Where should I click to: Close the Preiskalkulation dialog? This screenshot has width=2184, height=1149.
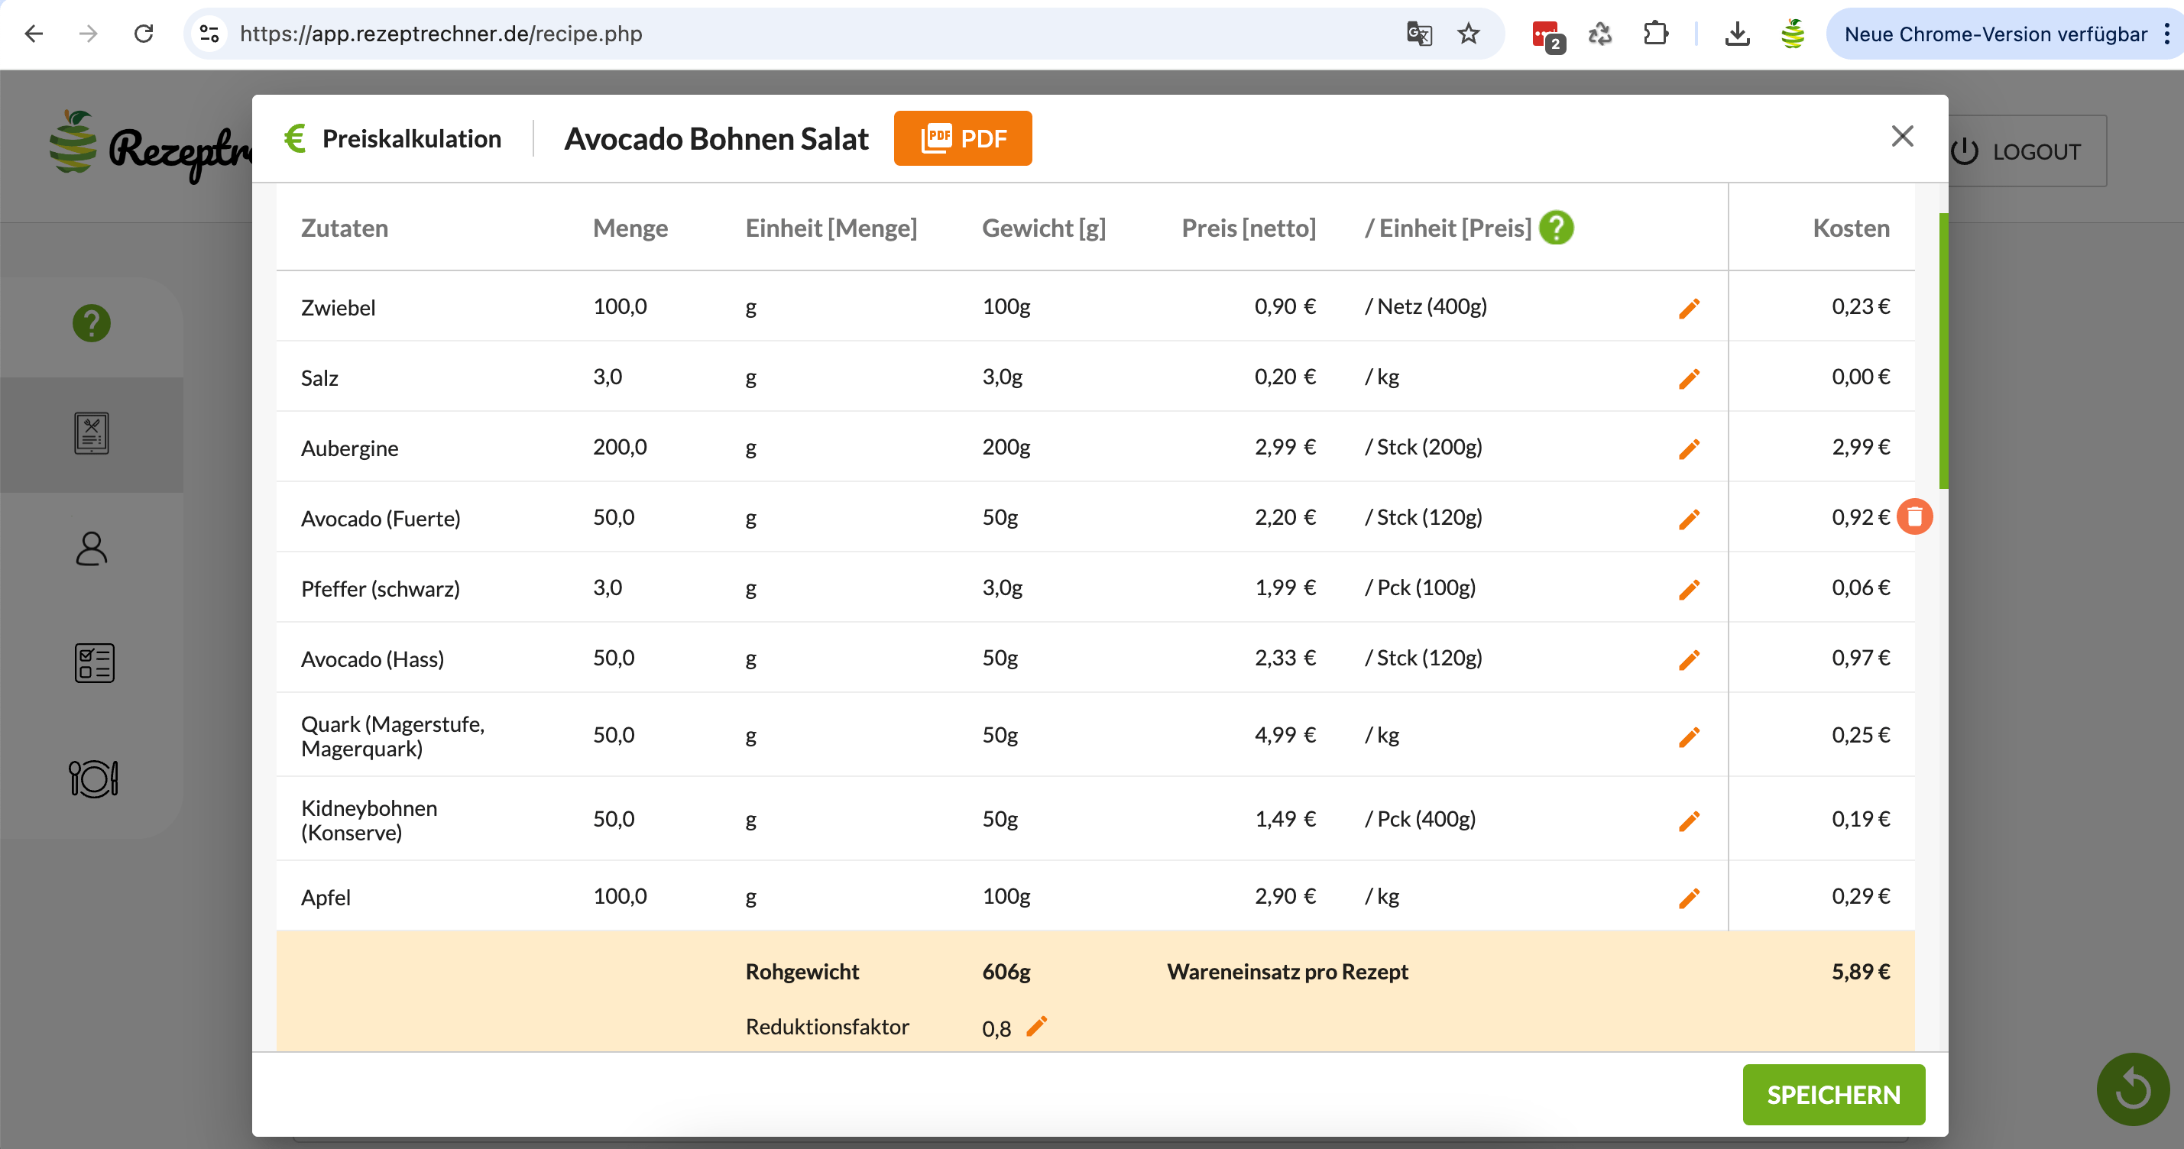click(1903, 137)
